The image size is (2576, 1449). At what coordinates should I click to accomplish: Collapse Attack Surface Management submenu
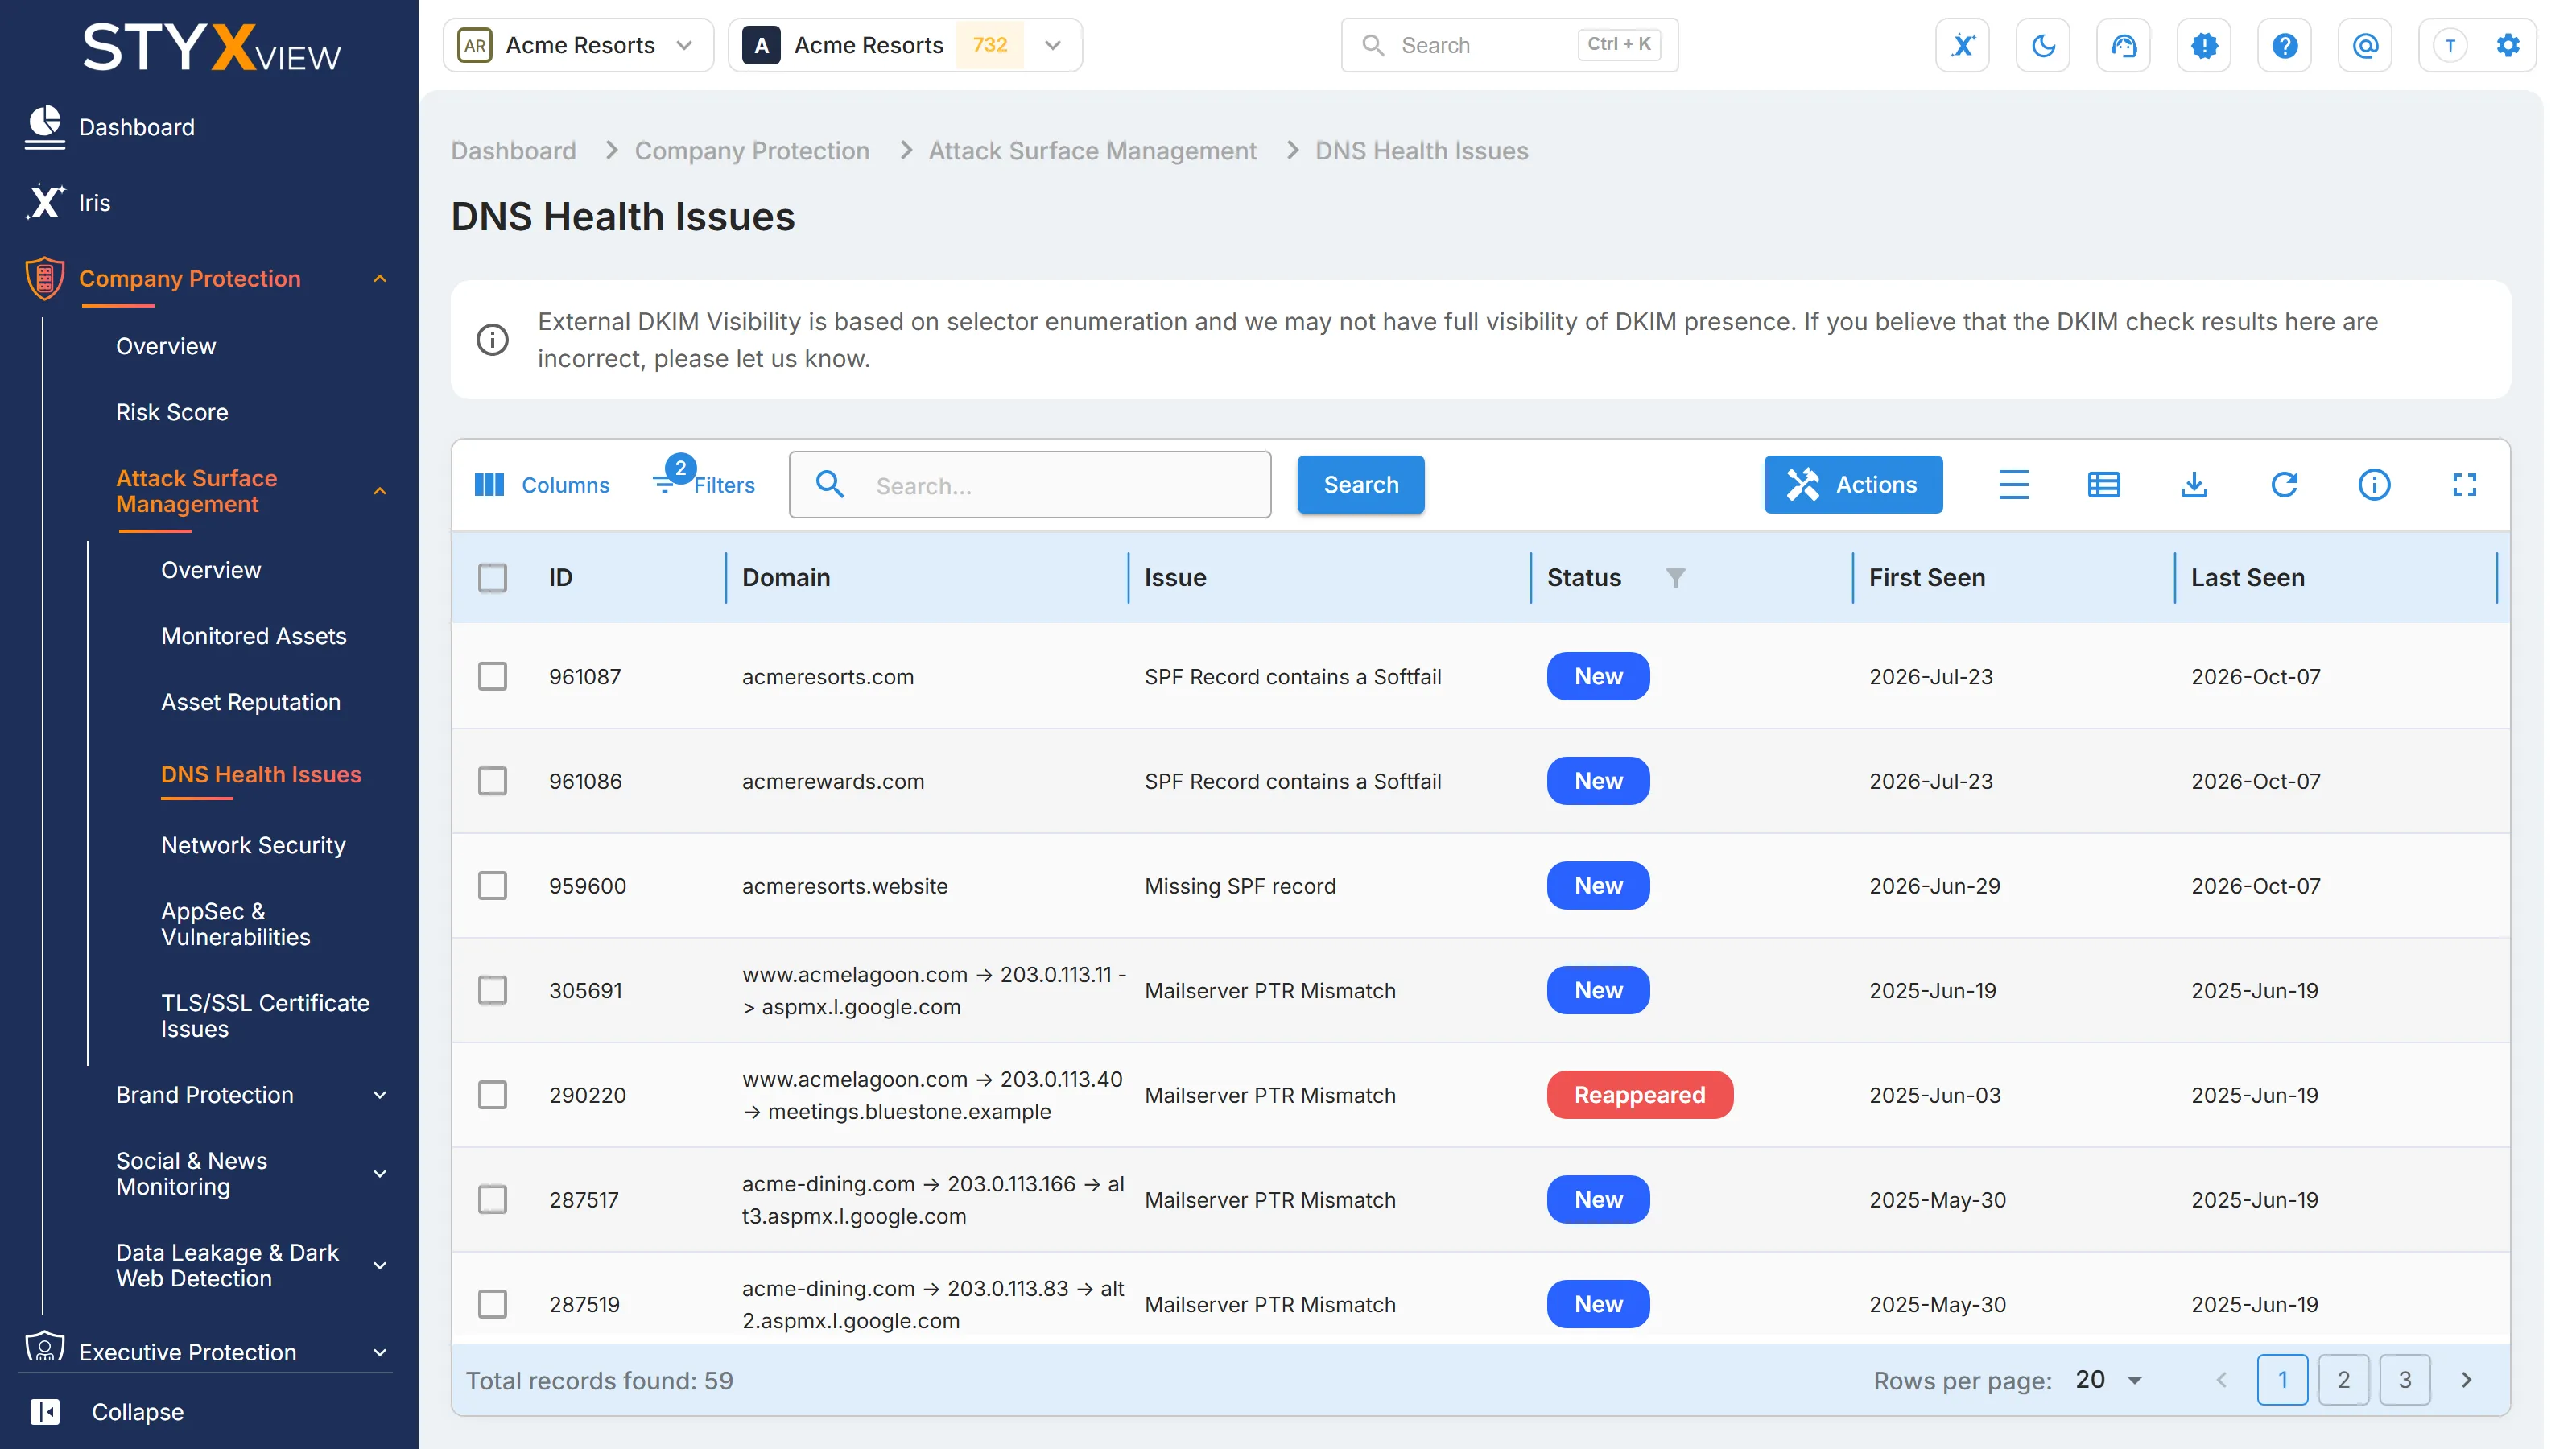pyautogui.click(x=380, y=491)
